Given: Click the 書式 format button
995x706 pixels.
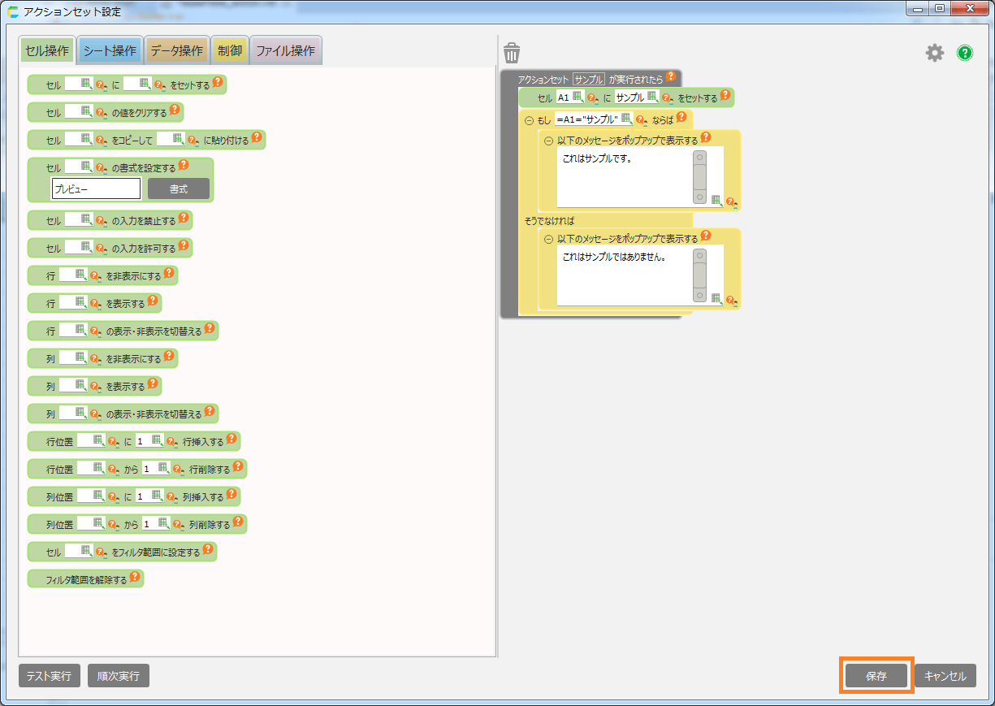Looking at the screenshot, I should 179,189.
